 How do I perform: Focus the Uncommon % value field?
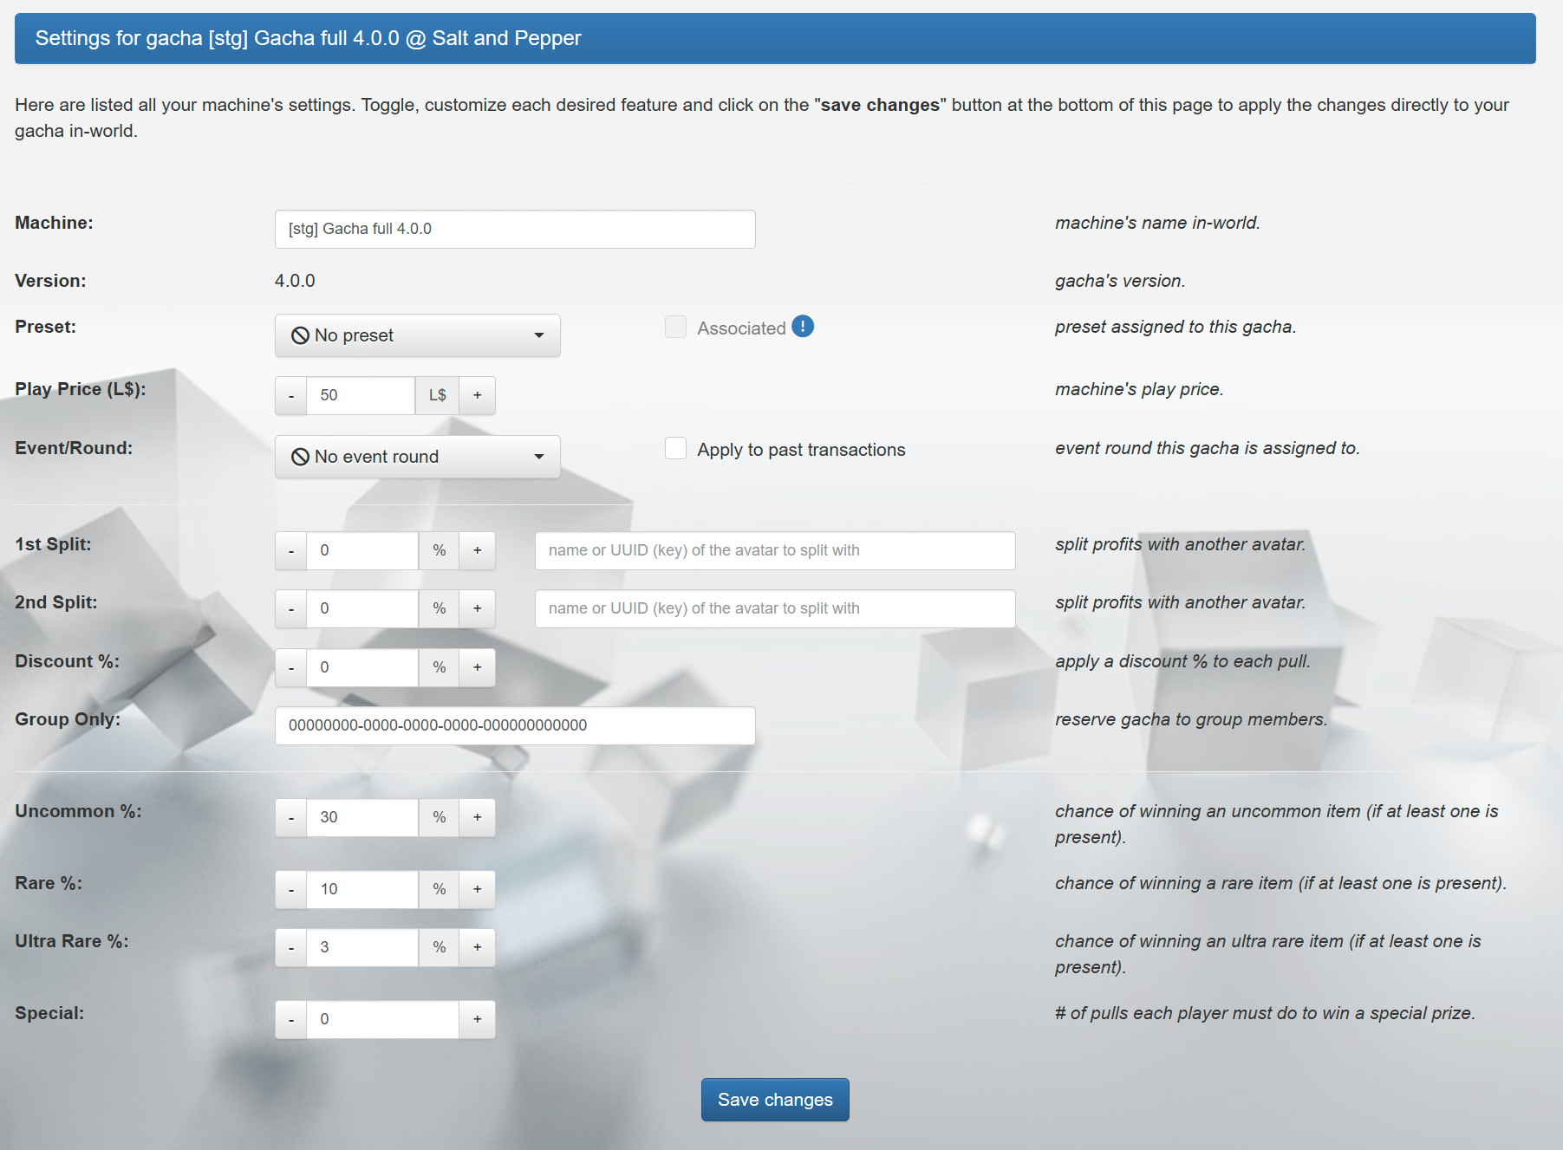point(362,817)
